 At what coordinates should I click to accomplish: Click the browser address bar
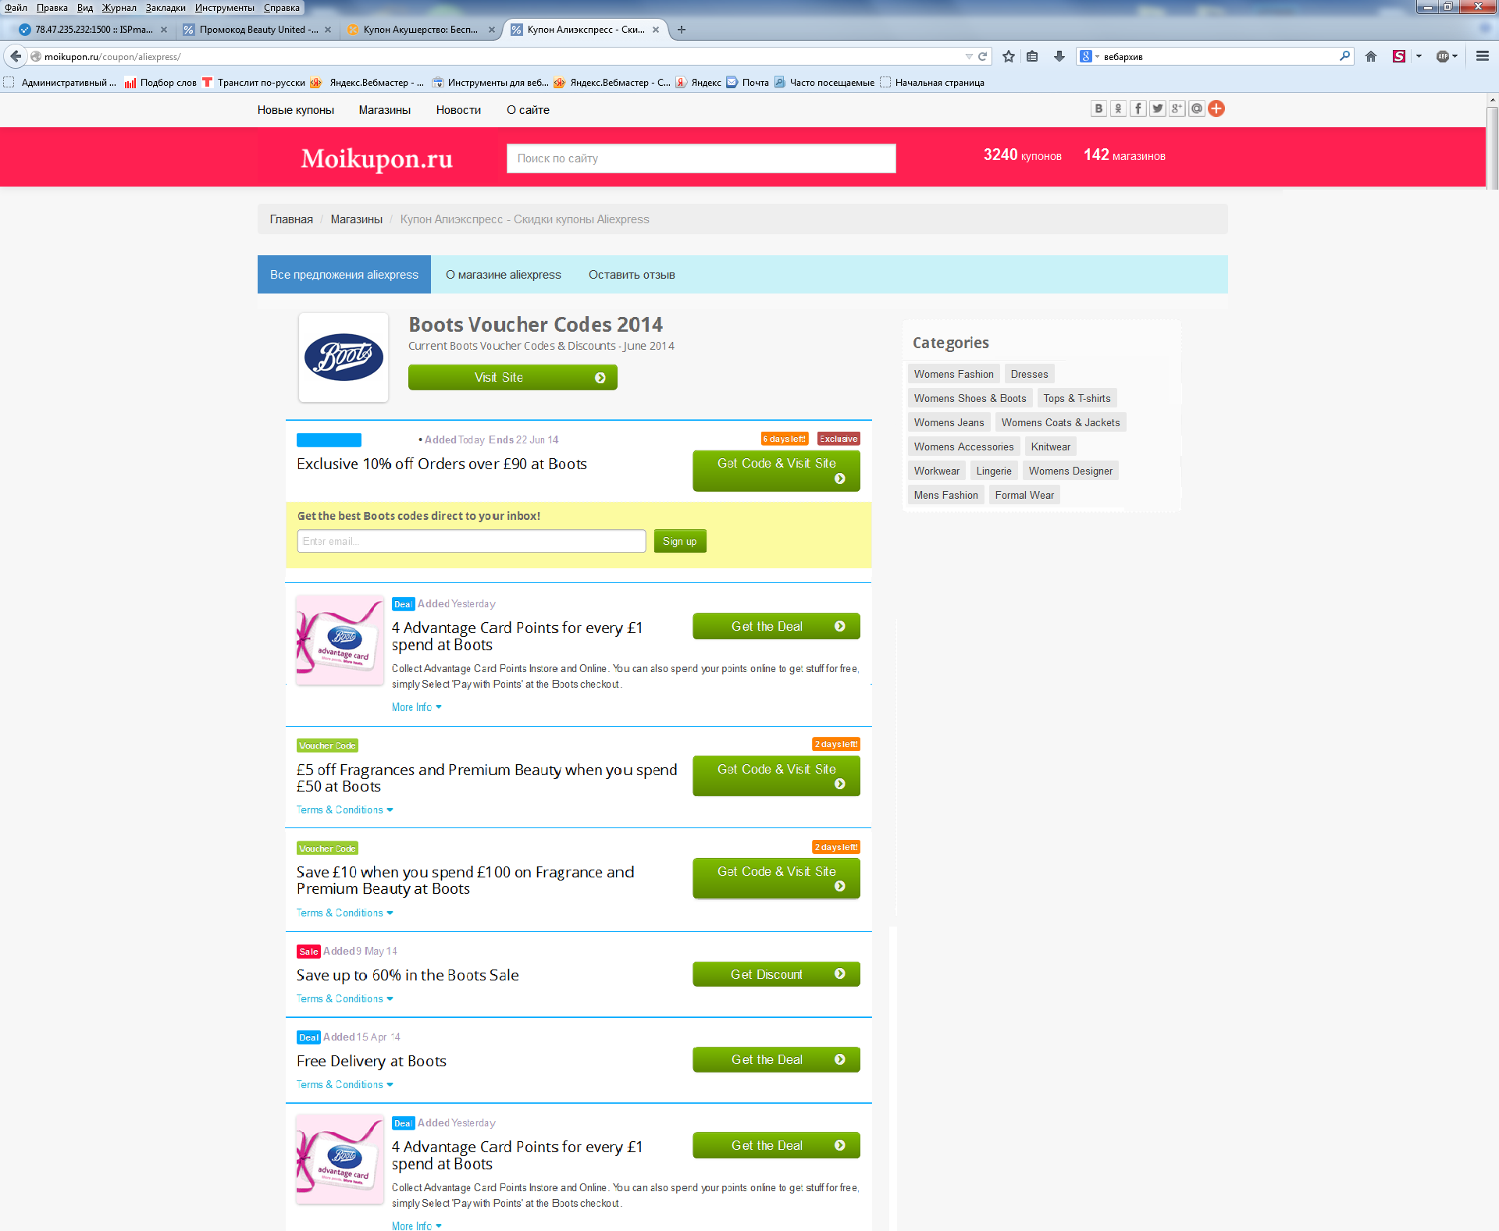[x=500, y=56]
